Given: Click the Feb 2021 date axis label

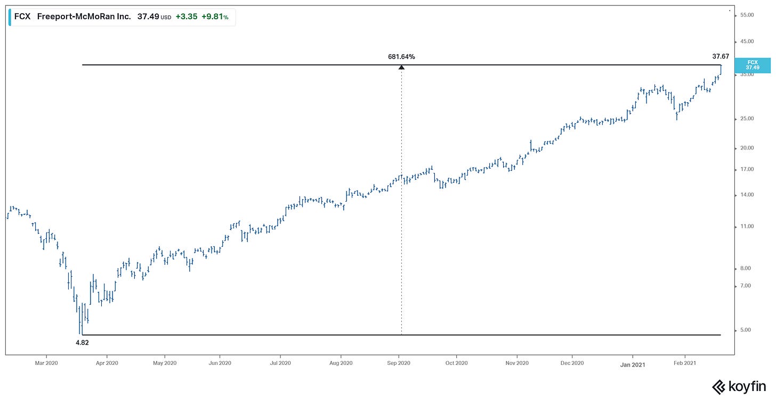Looking at the screenshot, I should 685,363.
